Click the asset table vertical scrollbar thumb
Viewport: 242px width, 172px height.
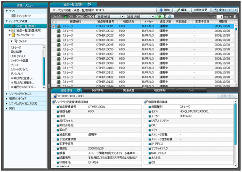point(236,29)
